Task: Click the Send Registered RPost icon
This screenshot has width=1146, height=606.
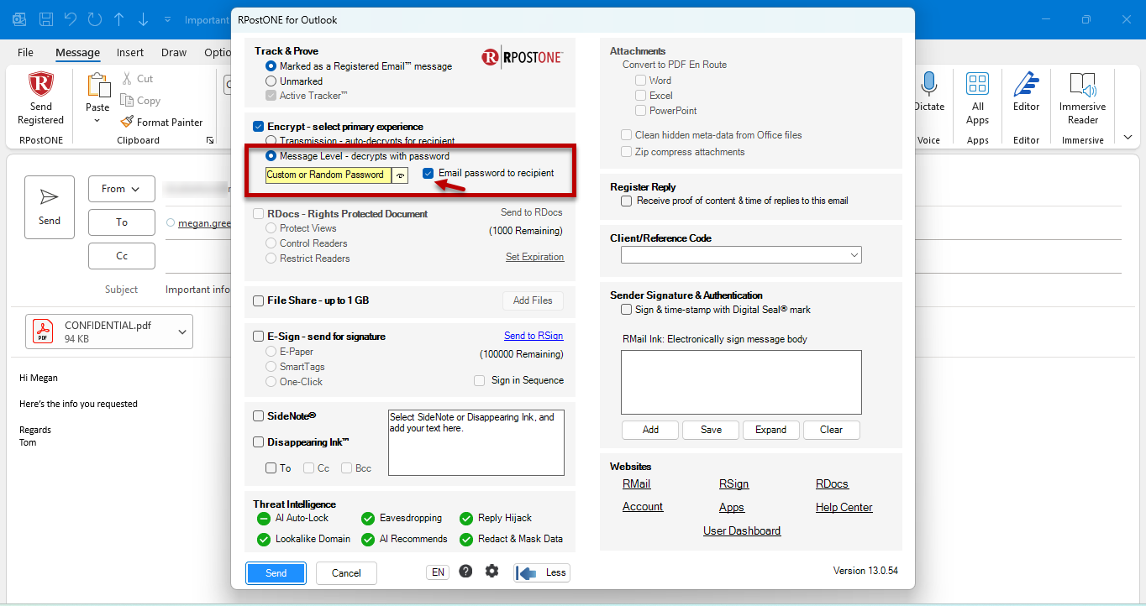Action: point(40,86)
